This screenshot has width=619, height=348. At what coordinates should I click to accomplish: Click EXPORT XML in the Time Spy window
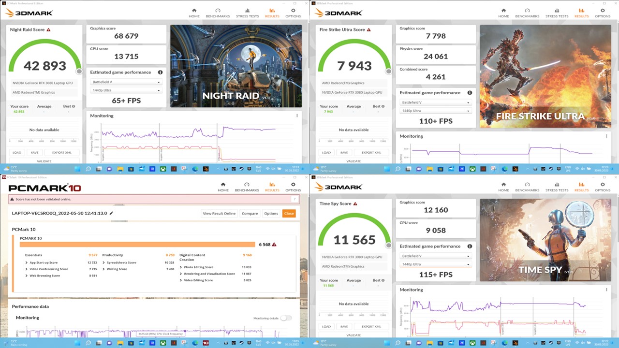coord(371,327)
